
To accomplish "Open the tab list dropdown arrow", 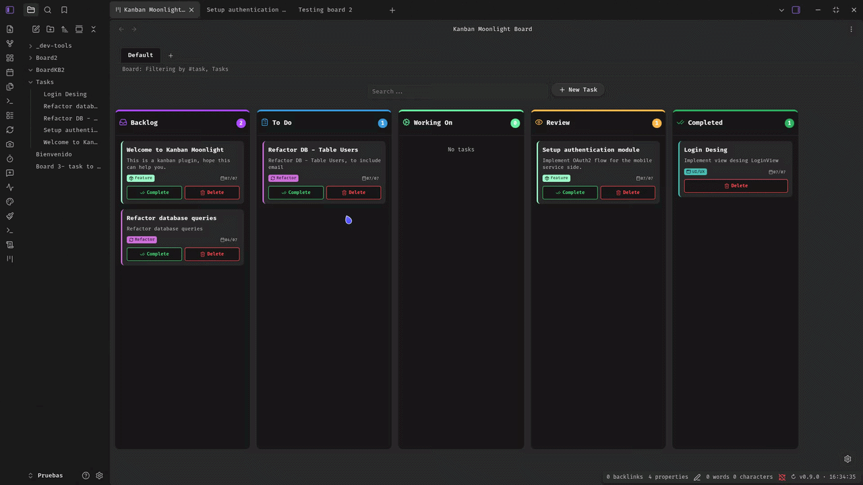I will click(x=781, y=10).
